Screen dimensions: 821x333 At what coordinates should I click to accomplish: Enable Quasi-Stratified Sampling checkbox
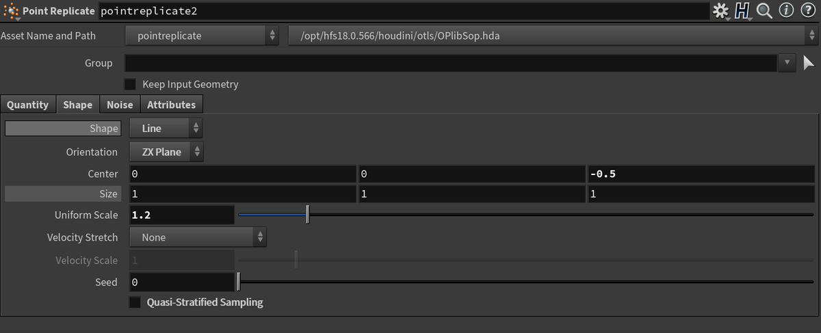tap(135, 302)
